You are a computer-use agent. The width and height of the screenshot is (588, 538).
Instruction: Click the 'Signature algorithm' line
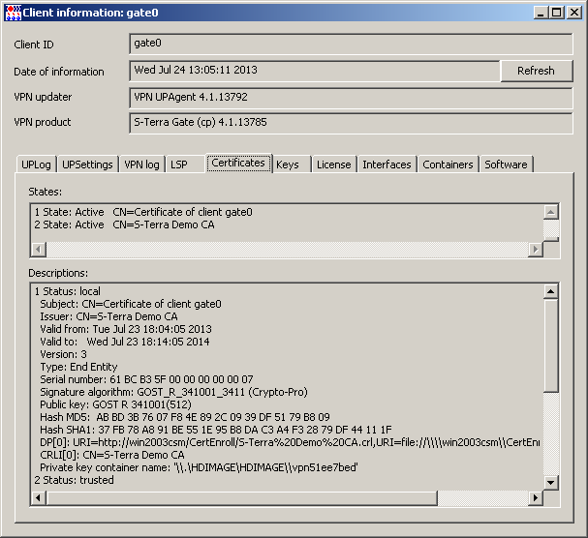173,392
